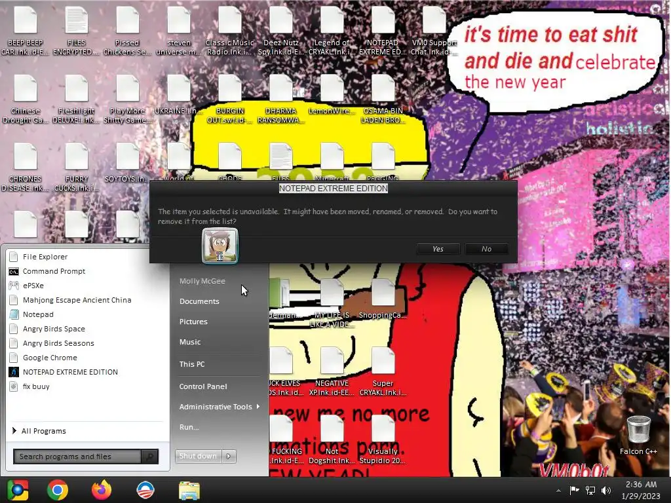Open File Explorer taskbar folder icon
The image size is (671, 503).
coord(189,491)
